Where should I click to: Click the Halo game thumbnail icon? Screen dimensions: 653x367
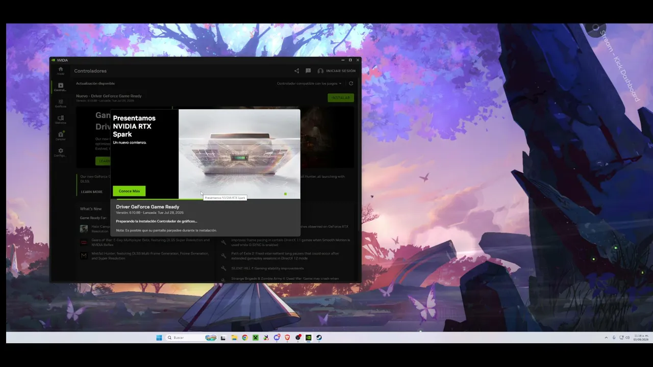click(84, 229)
